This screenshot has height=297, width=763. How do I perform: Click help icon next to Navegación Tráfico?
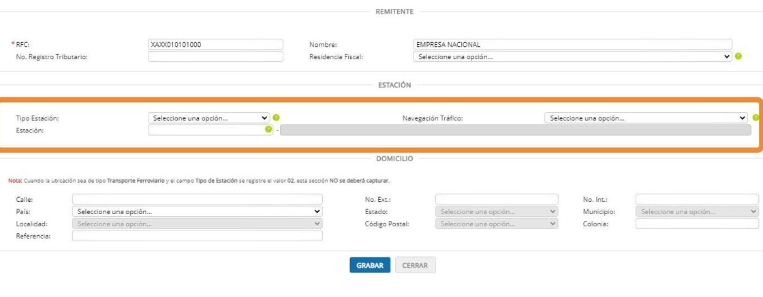point(755,118)
